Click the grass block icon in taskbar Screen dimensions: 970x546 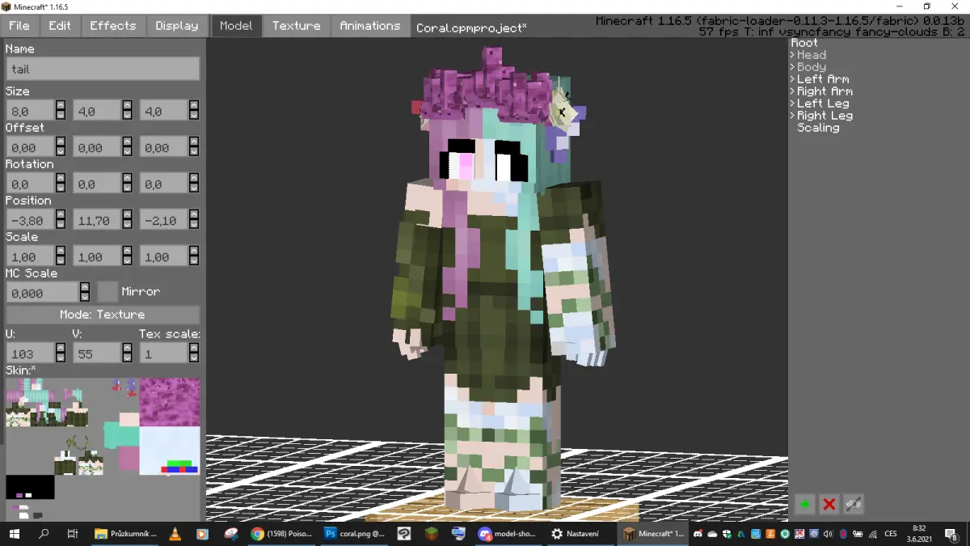coord(432,534)
